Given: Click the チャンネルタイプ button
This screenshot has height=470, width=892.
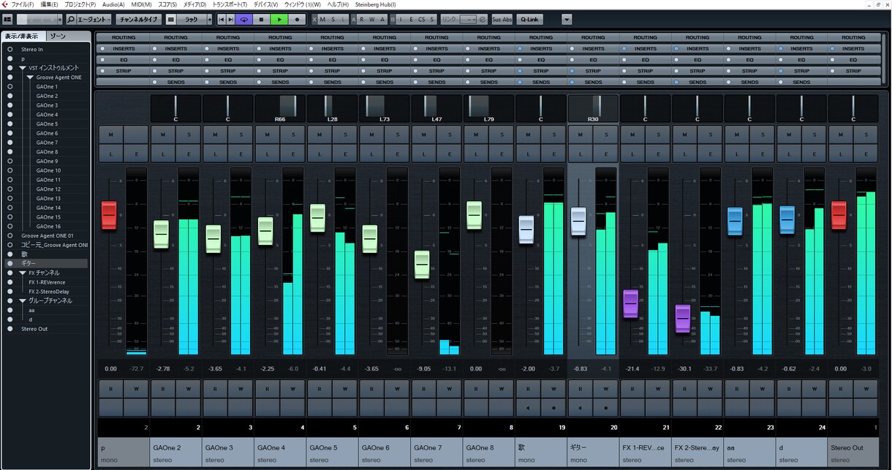Looking at the screenshot, I should 139,19.
